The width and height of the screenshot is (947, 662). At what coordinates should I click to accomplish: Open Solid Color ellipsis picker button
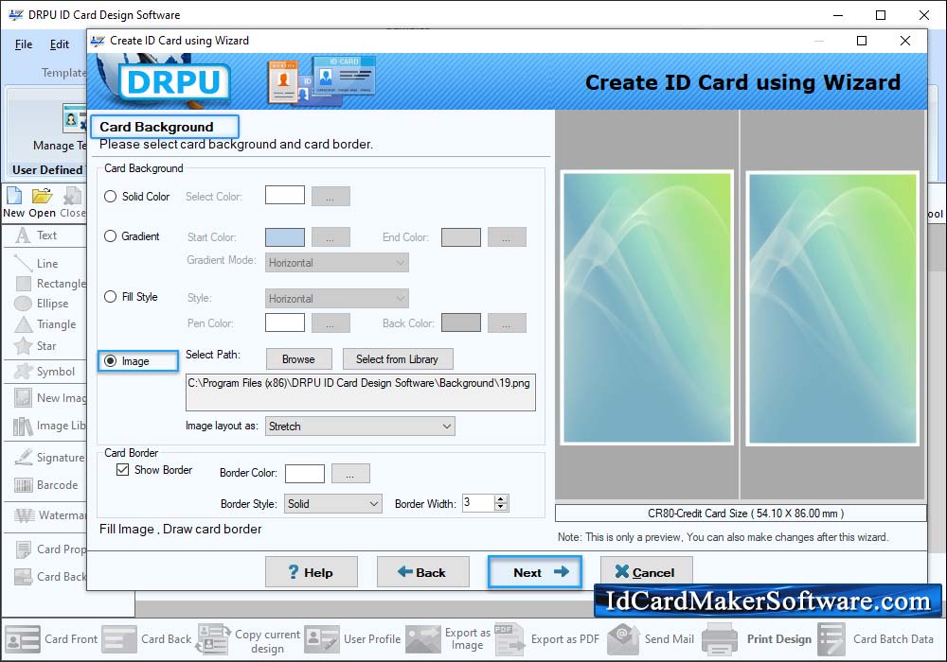point(331,196)
